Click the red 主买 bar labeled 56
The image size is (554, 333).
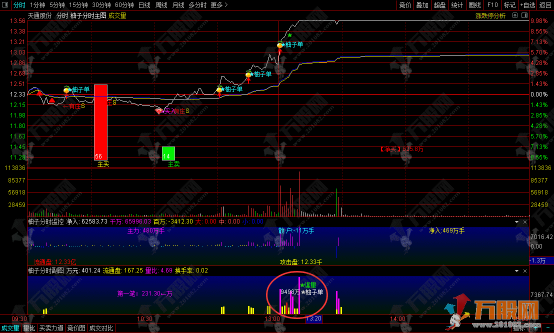[x=100, y=121]
